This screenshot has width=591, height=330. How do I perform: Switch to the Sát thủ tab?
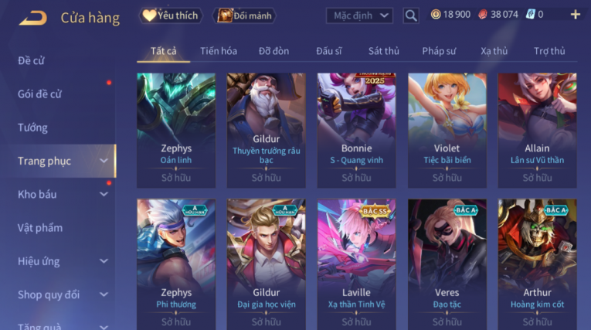(x=384, y=51)
